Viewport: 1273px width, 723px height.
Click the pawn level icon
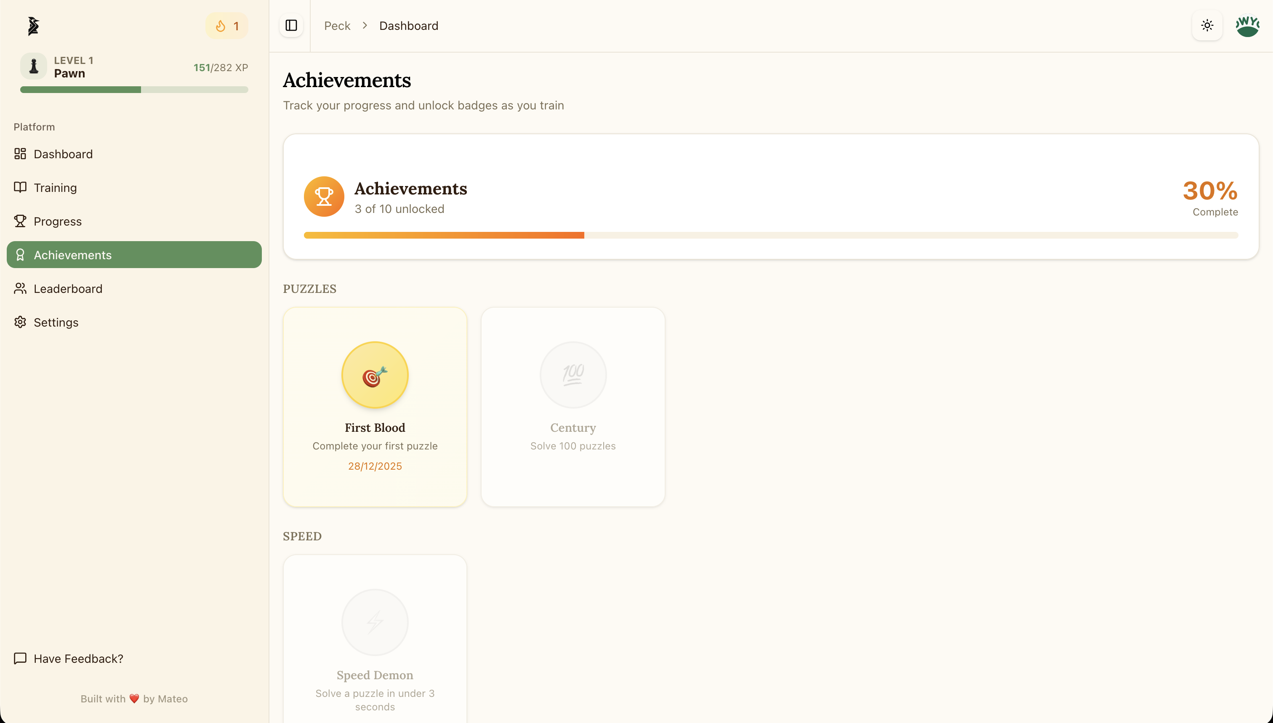click(34, 66)
